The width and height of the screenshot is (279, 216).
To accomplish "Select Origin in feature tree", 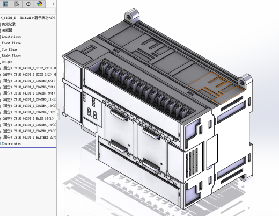I will pos(7,62).
